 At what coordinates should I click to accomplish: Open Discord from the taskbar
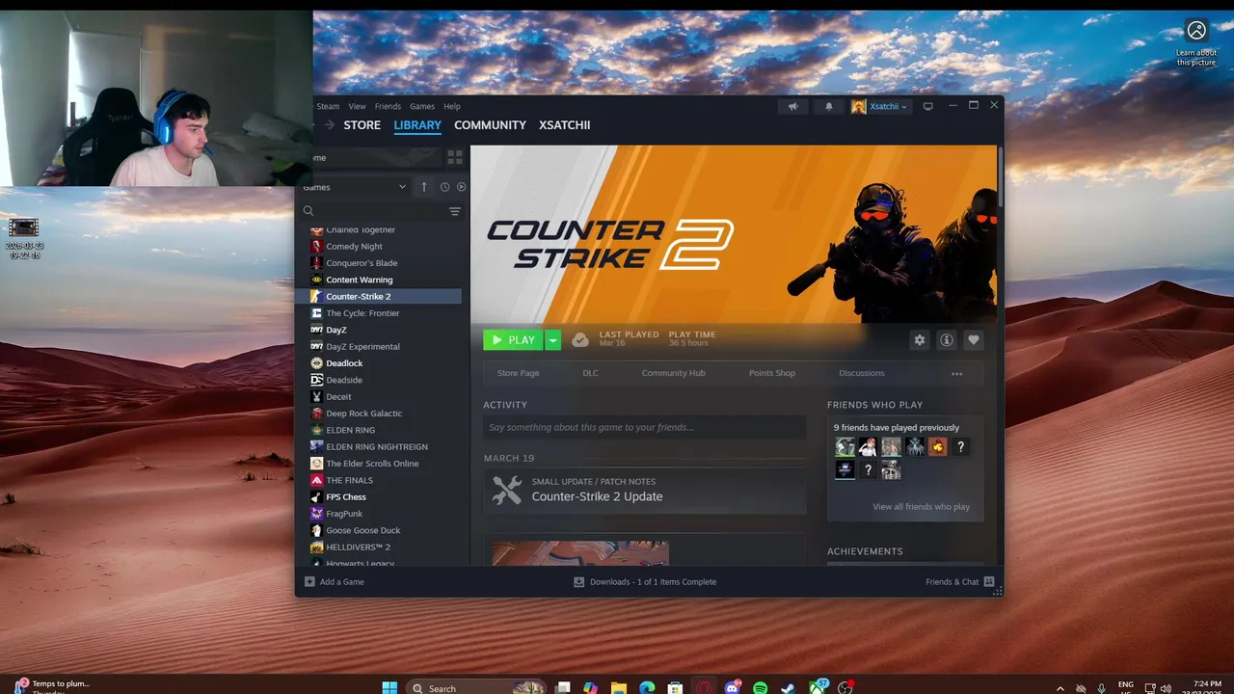click(x=733, y=687)
